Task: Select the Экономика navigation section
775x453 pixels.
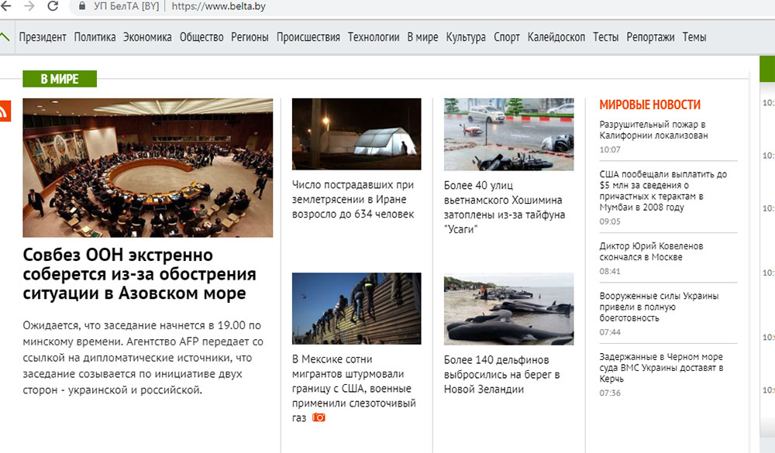Action: tap(147, 37)
